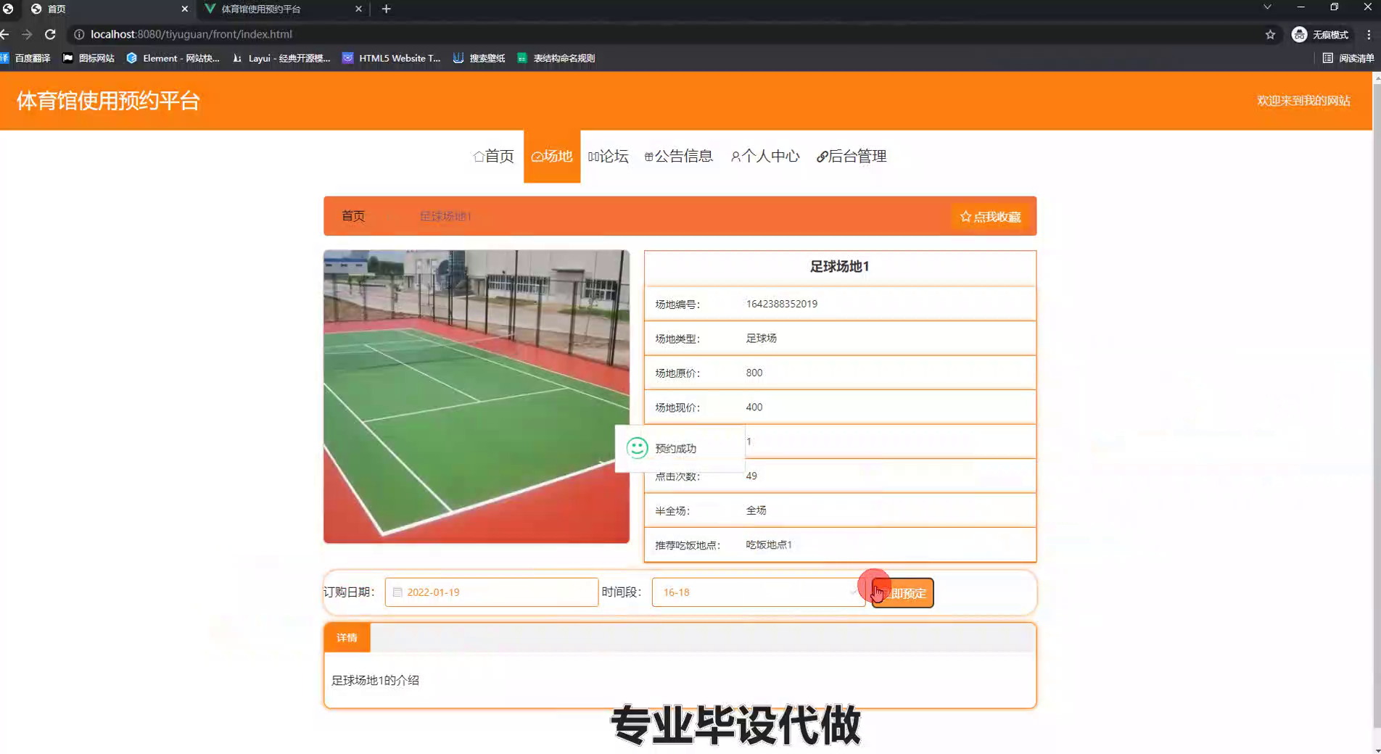View site information icon in address bar

[x=79, y=34]
